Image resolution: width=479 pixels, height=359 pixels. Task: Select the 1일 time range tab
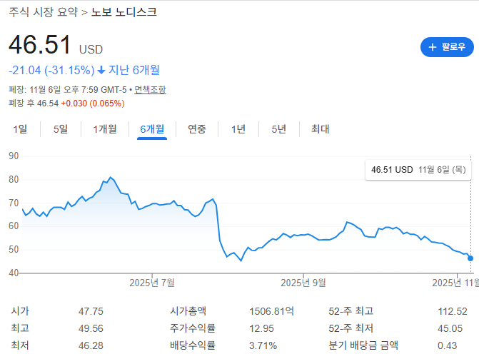pos(21,129)
